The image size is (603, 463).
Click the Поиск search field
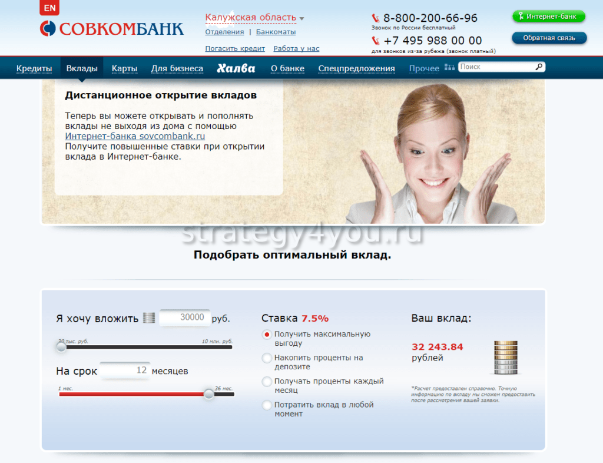pos(496,67)
